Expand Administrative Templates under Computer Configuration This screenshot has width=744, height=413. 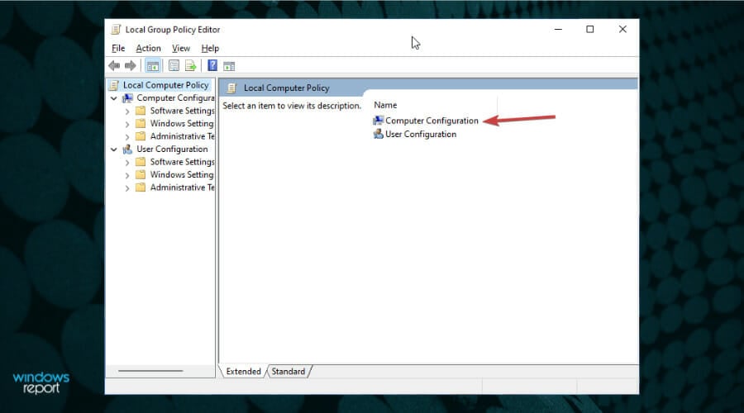[x=127, y=137]
